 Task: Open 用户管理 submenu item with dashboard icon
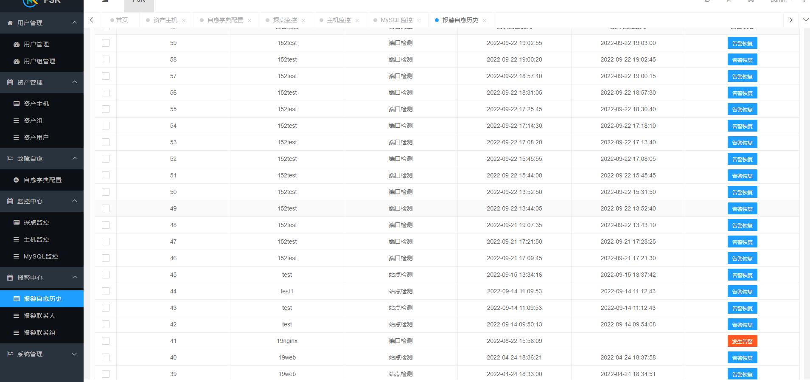[42, 44]
